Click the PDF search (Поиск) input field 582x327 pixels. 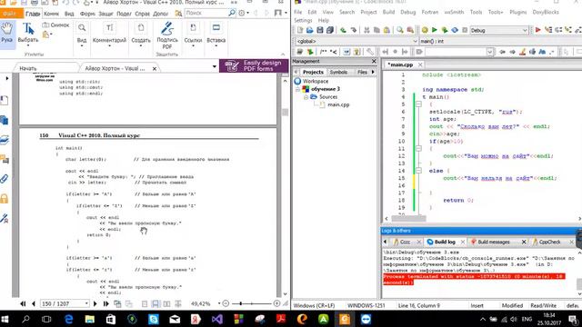pyautogui.click(x=206, y=13)
